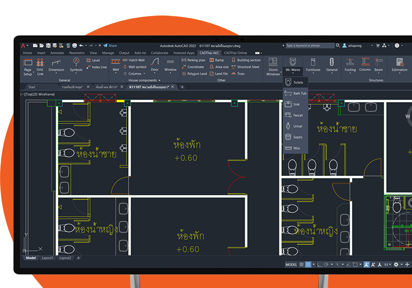Switch to Layout1 tab
The width and height of the screenshot is (412, 288).
(x=48, y=258)
